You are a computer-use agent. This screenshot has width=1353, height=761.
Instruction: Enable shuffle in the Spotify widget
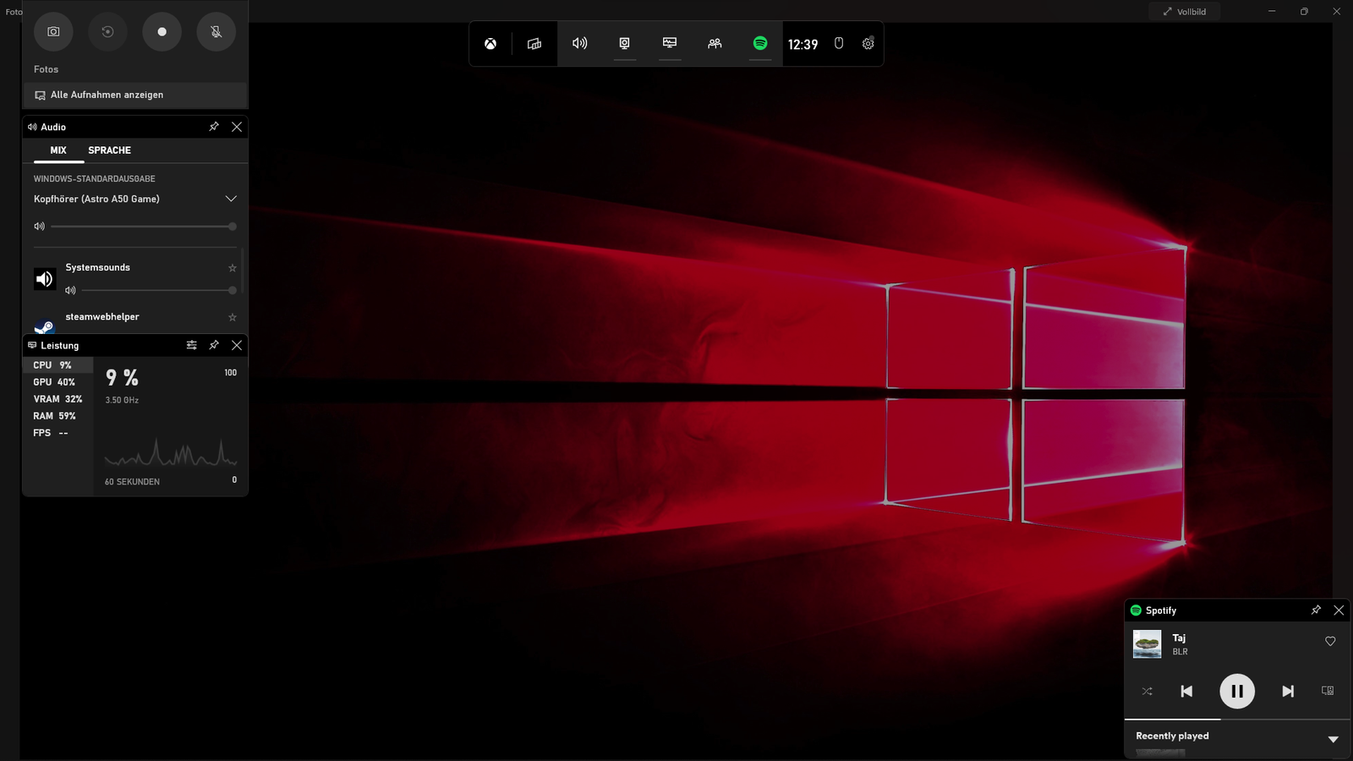1147,691
